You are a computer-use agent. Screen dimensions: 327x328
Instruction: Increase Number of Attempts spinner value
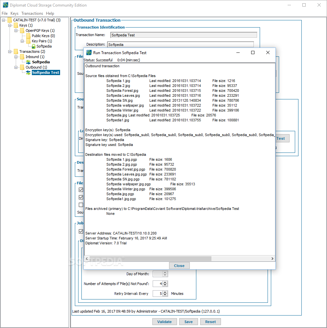tap(165, 282)
